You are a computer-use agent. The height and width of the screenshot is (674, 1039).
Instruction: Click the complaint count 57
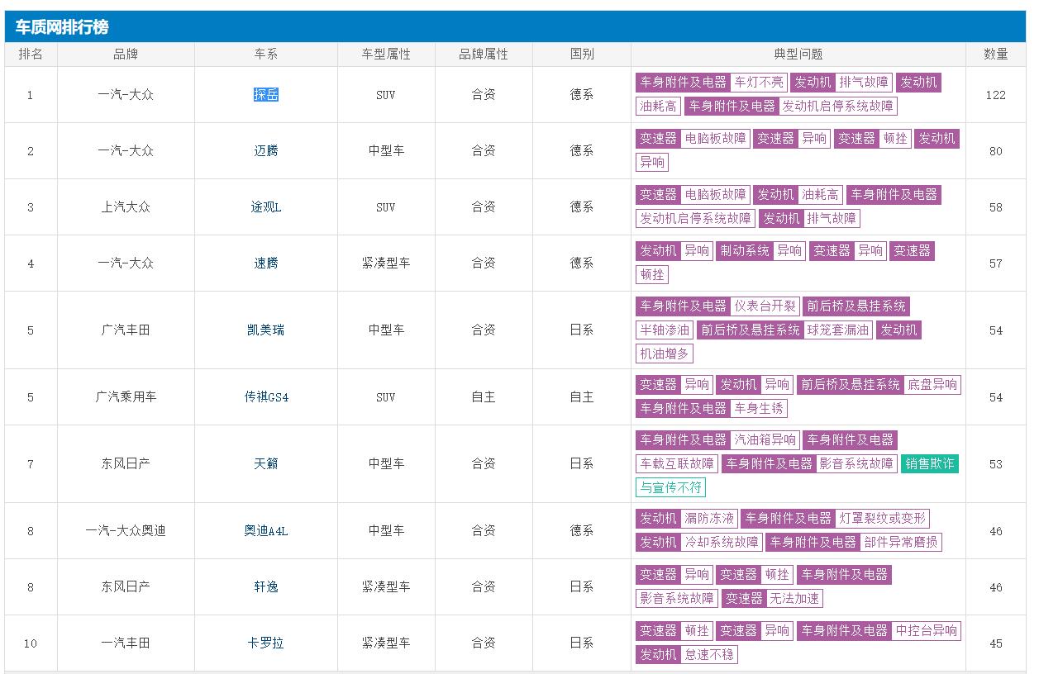click(x=996, y=263)
